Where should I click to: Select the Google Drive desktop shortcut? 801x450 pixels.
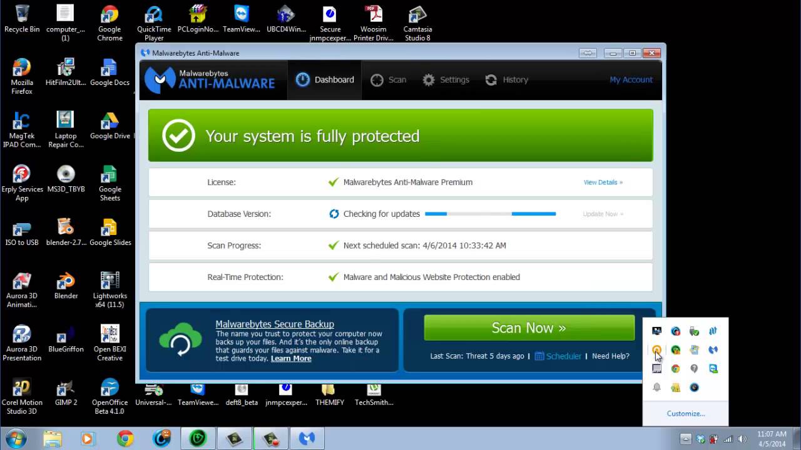[110, 126]
